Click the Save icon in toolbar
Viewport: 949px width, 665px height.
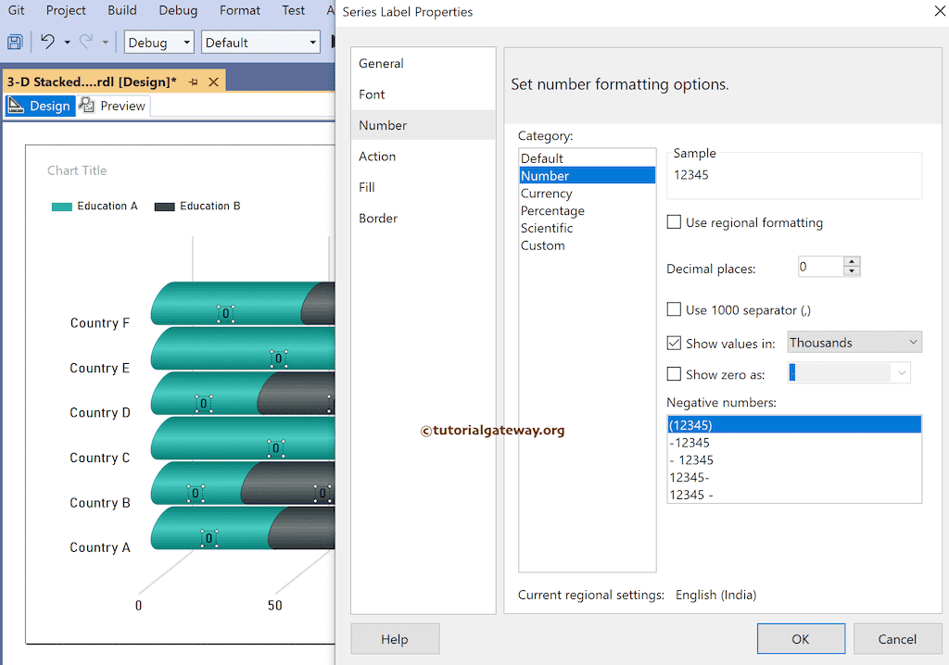pos(15,43)
